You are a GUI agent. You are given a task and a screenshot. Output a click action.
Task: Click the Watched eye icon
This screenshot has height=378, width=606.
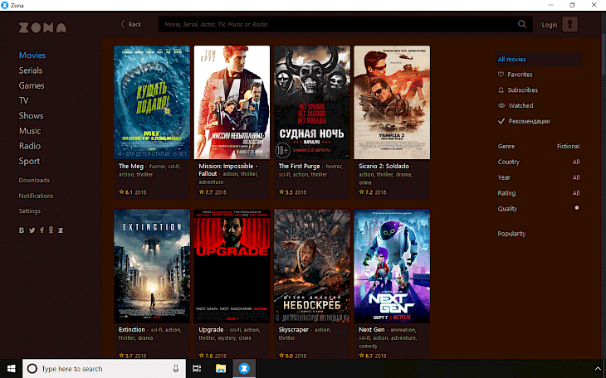tap(501, 105)
